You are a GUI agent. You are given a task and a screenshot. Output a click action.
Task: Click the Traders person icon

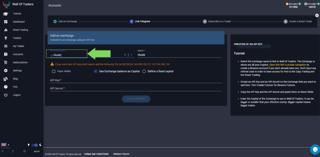[6, 38]
